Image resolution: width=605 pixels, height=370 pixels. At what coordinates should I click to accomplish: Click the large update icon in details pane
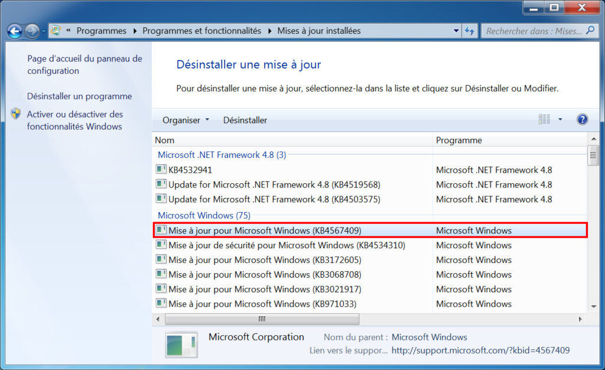click(181, 345)
